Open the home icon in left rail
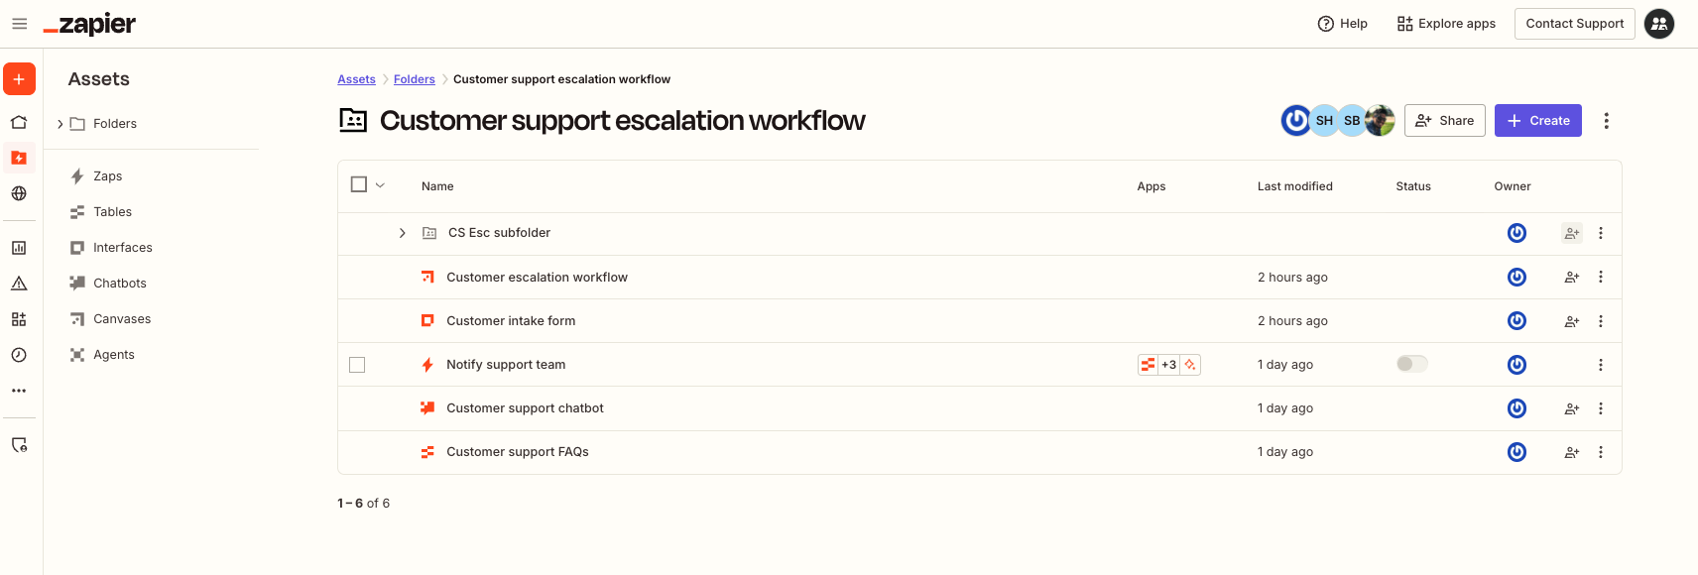The height and width of the screenshot is (575, 1698). pos(19,122)
